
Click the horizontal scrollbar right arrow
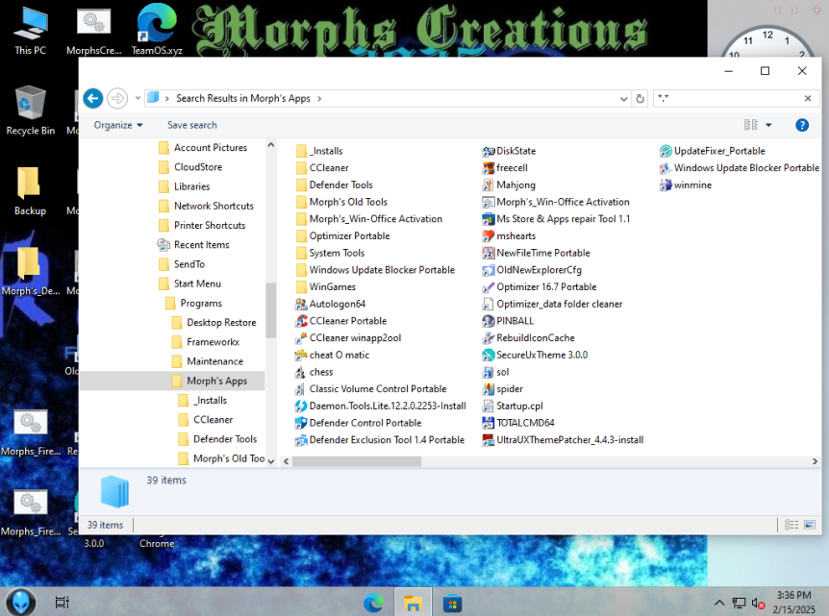(x=815, y=461)
